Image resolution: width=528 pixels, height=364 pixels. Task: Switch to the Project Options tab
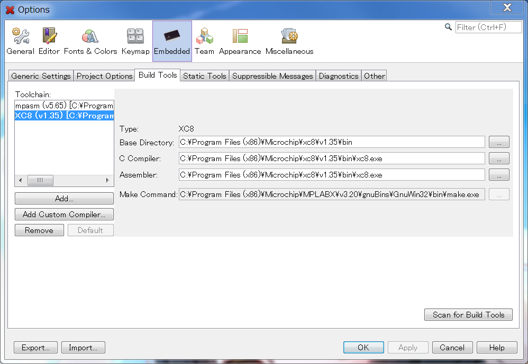coord(104,76)
